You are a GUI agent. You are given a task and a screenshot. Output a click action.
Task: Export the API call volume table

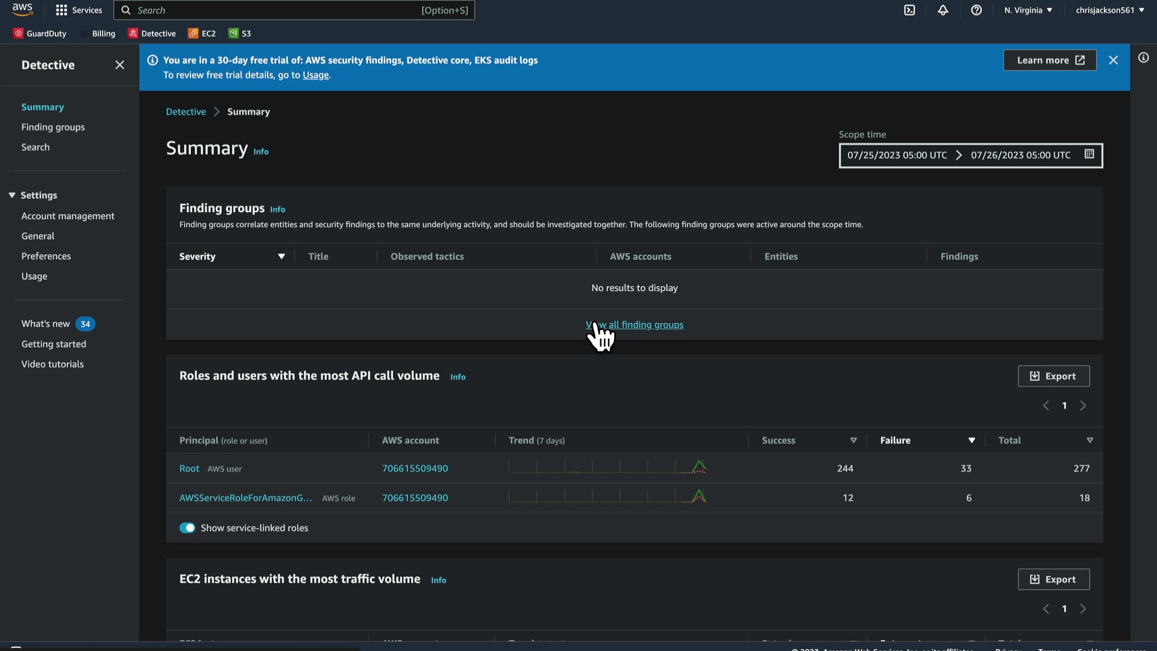click(x=1053, y=376)
